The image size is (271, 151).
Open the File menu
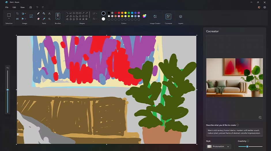coord(7,7)
